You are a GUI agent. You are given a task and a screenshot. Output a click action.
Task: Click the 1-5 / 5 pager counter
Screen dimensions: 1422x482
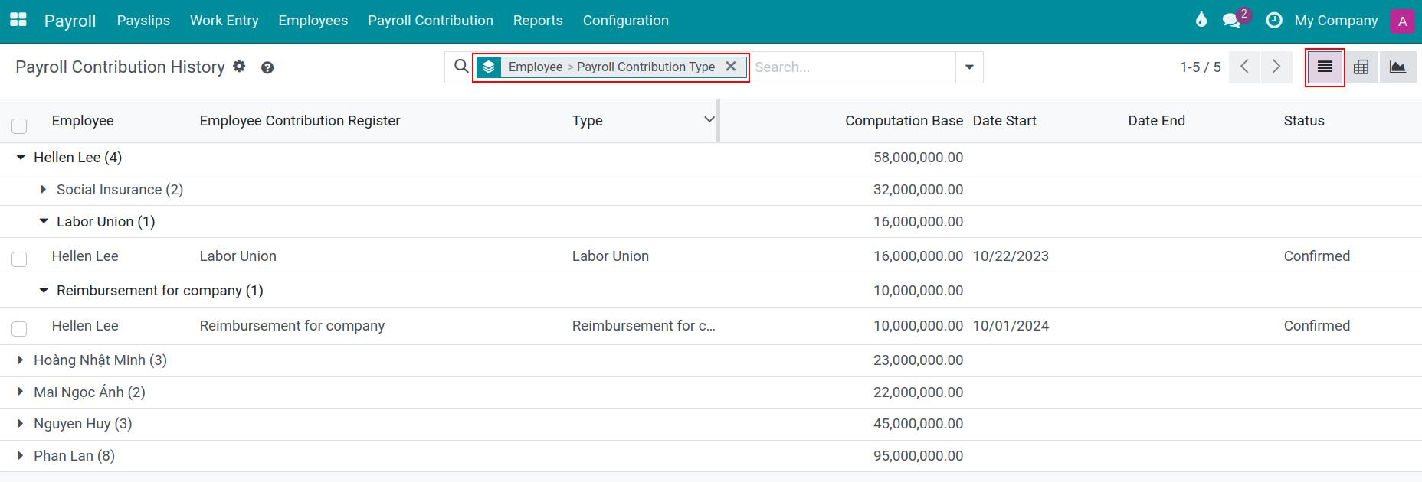click(x=1201, y=67)
